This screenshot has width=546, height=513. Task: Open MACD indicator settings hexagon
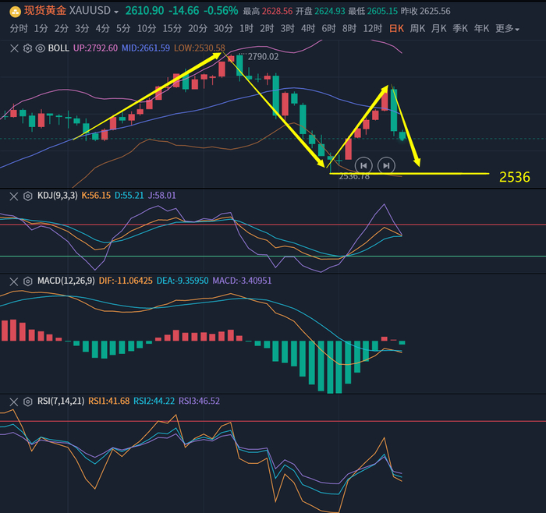[x=27, y=281]
